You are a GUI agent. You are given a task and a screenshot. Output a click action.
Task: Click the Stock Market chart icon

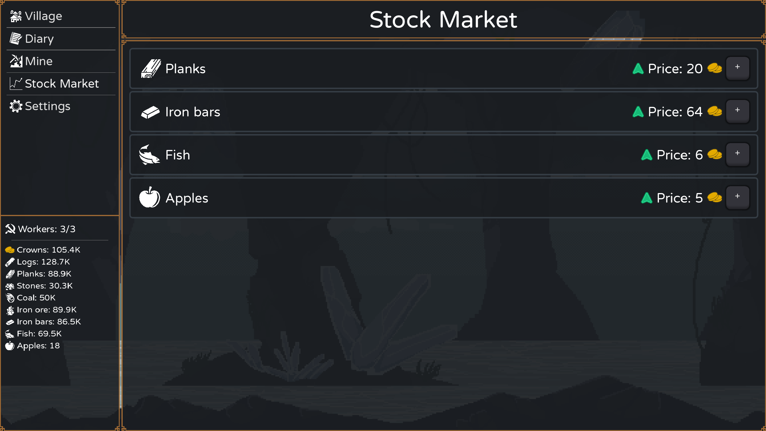click(16, 84)
